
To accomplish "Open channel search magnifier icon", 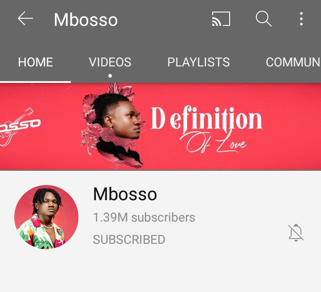I will [x=263, y=19].
